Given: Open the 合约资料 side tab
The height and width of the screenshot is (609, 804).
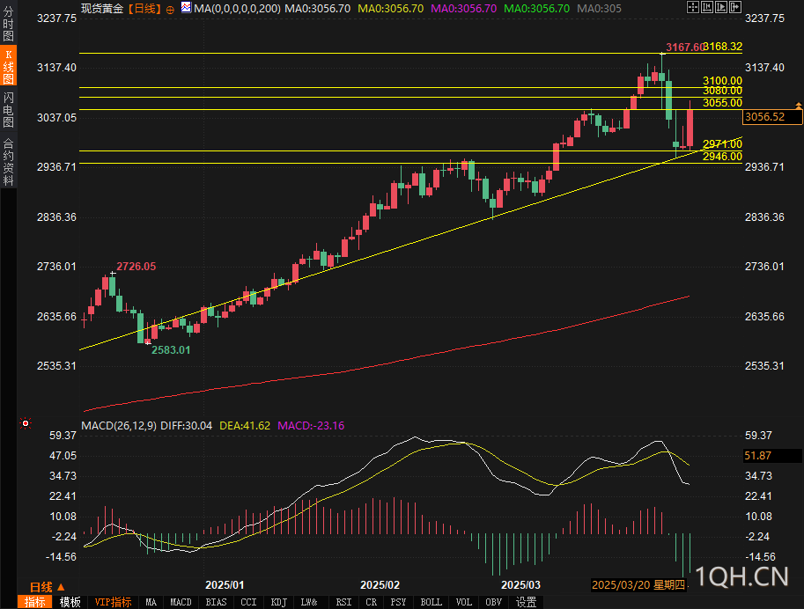Looking at the screenshot, I should pos(8,161).
